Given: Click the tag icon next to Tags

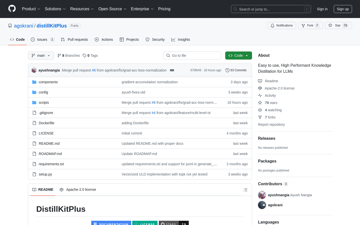Looking at the screenshot, I should tap(84, 55).
